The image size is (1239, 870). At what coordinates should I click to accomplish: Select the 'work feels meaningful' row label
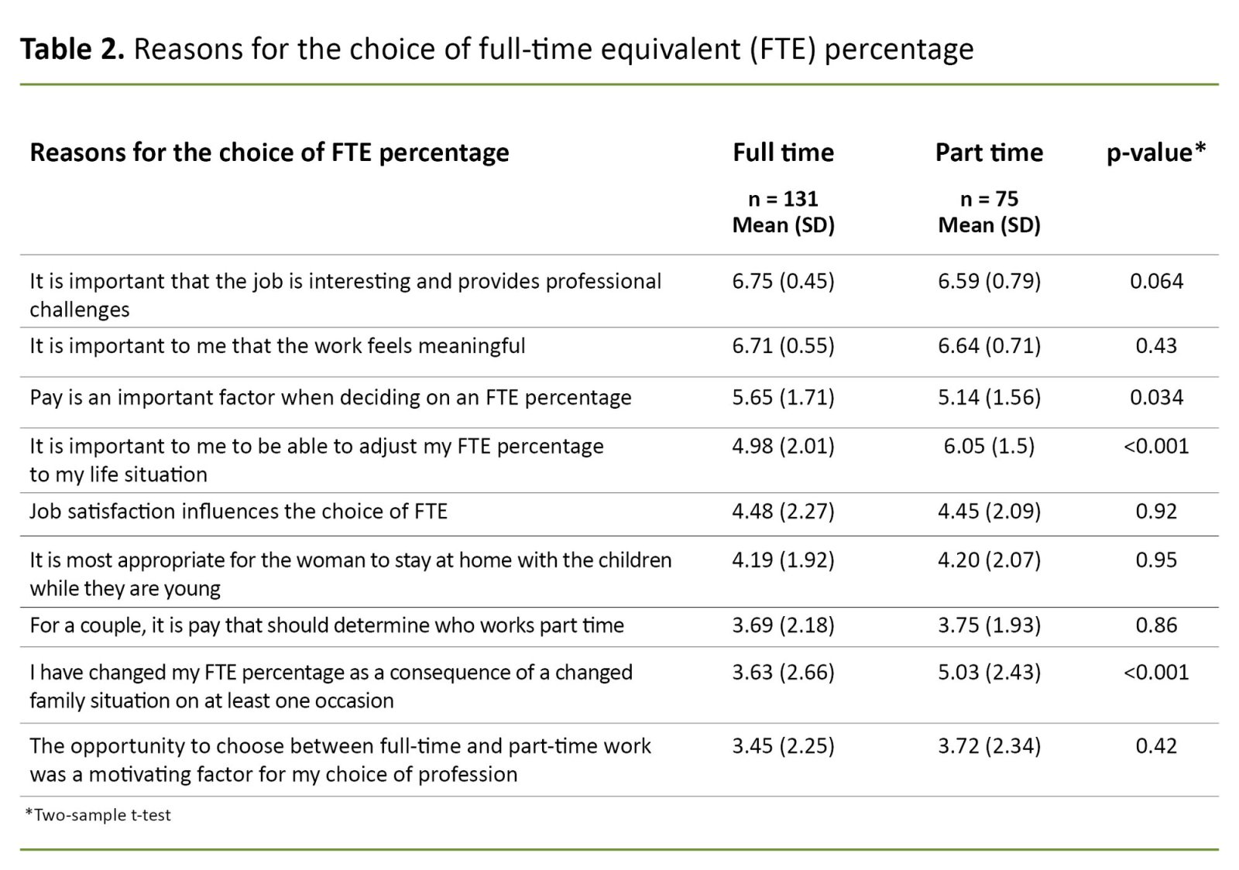click(277, 345)
